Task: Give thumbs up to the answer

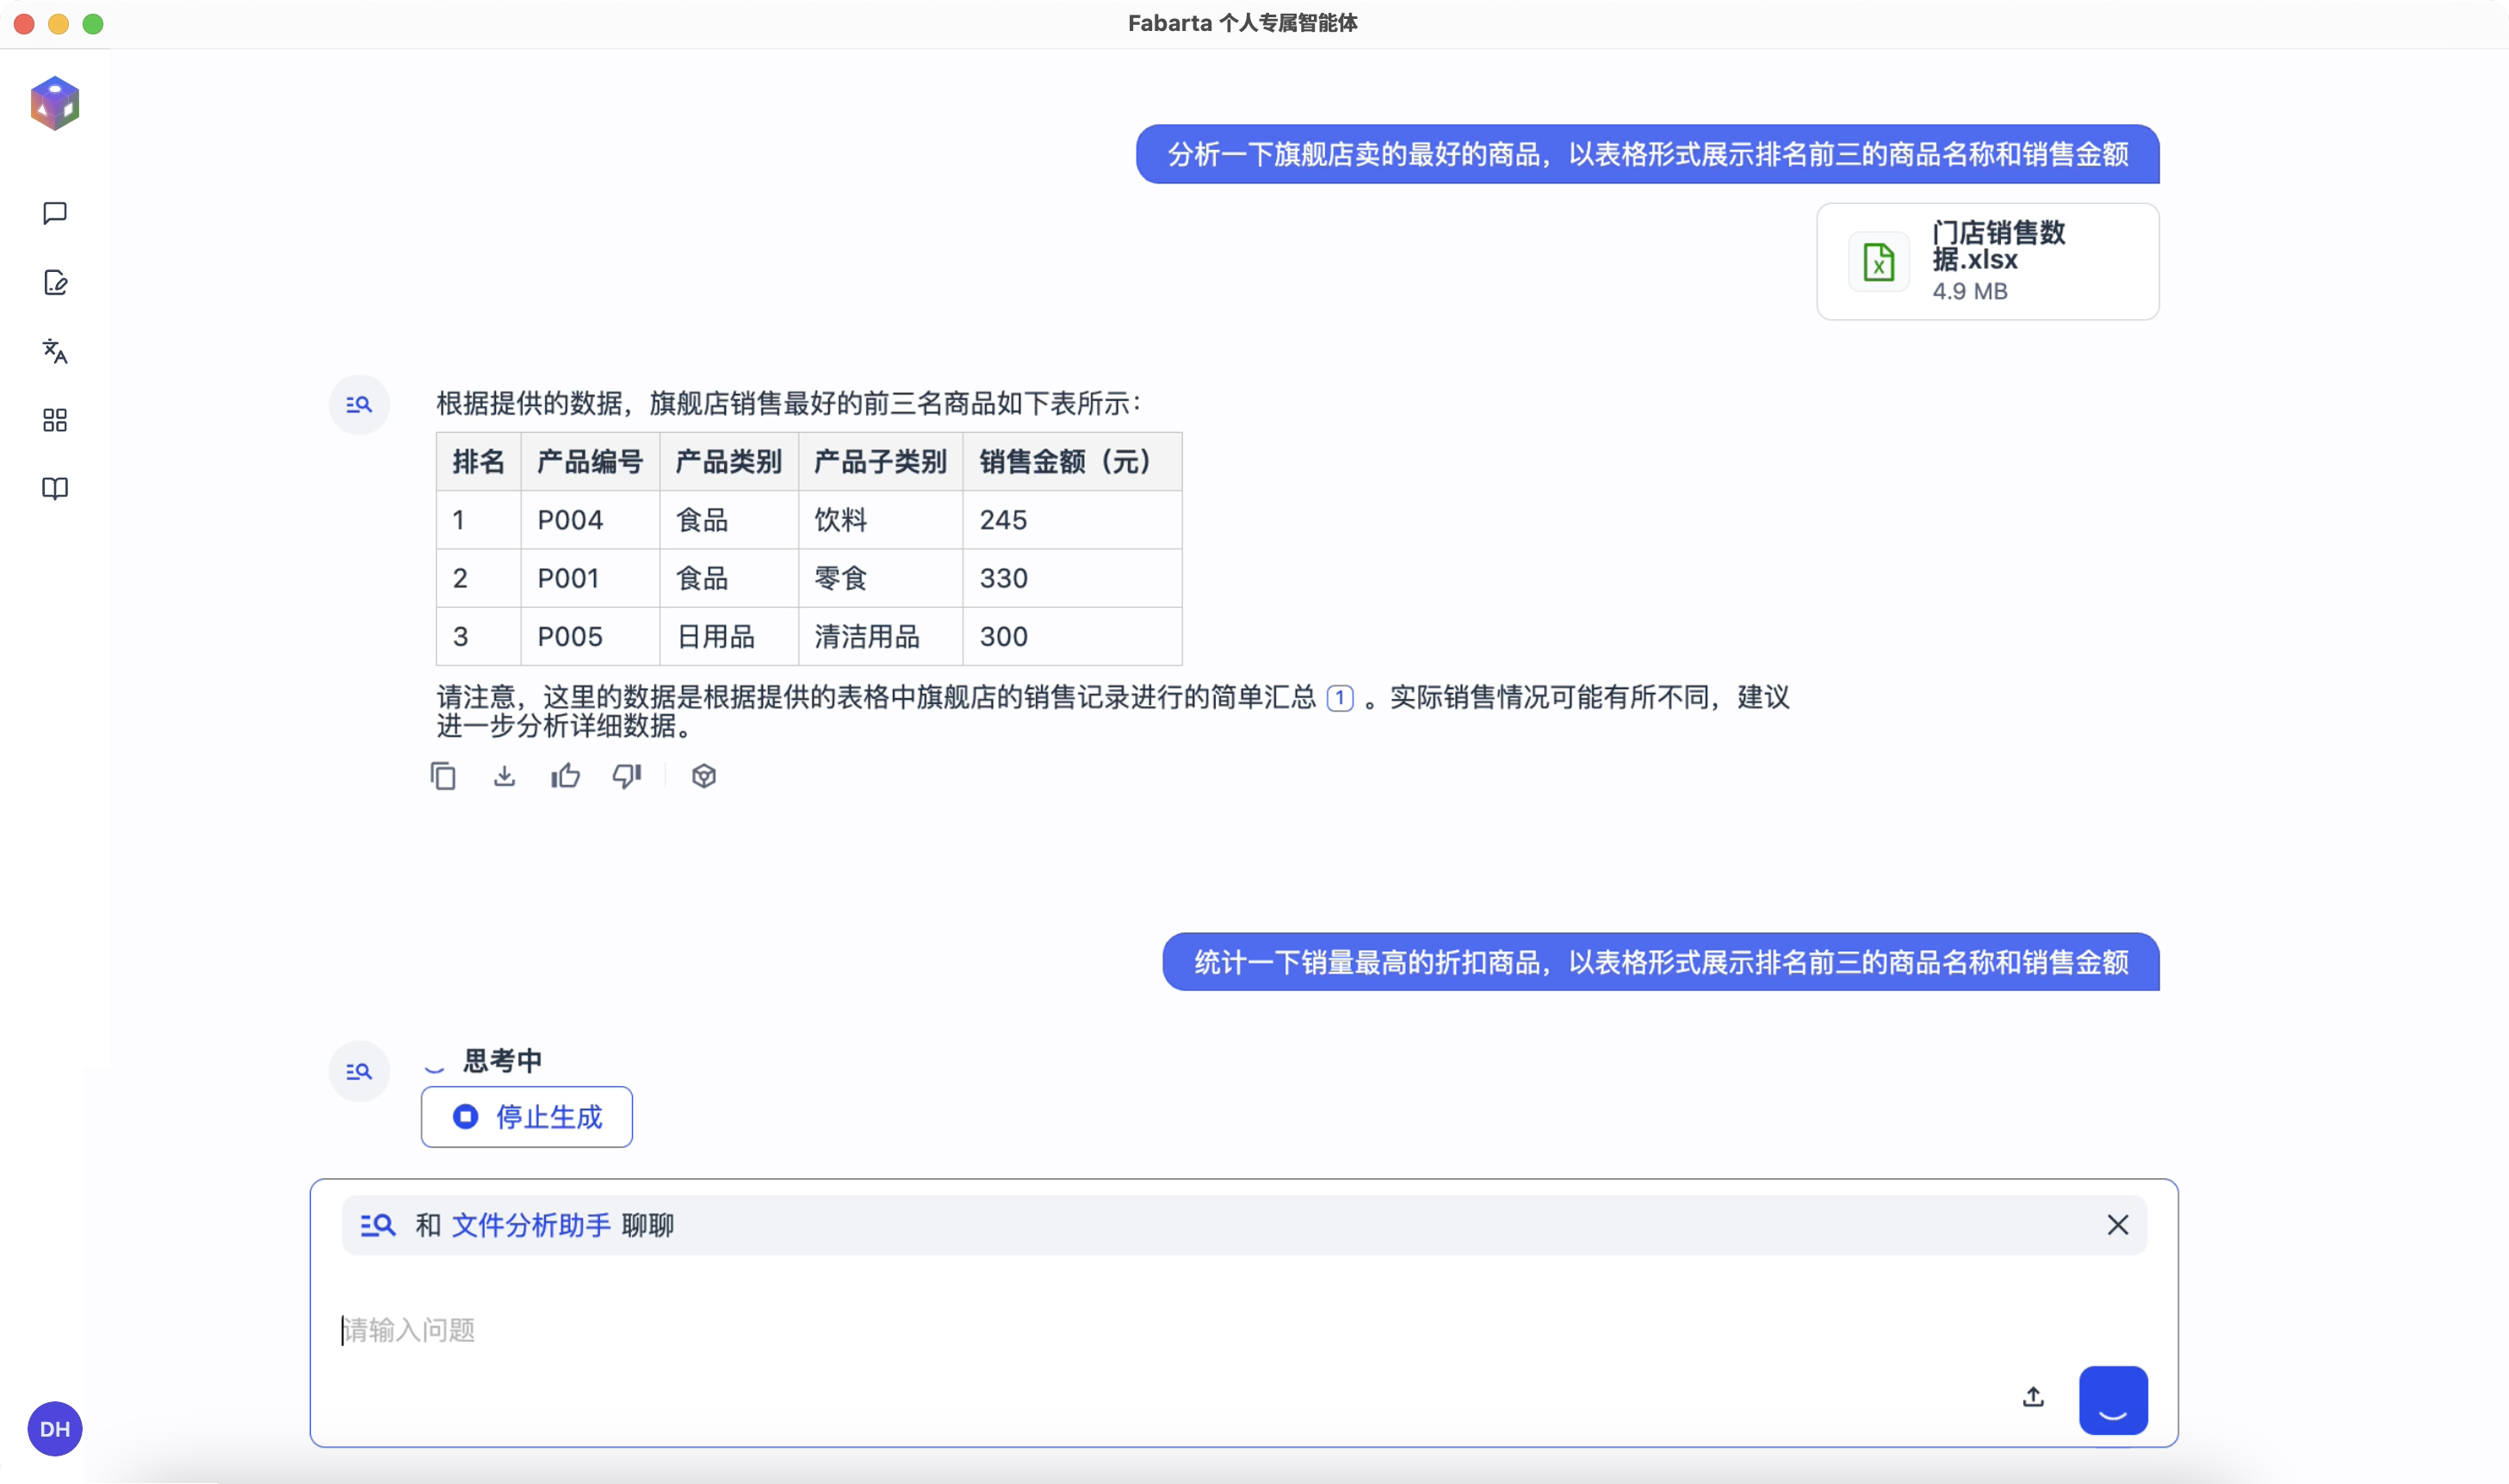Action: (x=565, y=776)
